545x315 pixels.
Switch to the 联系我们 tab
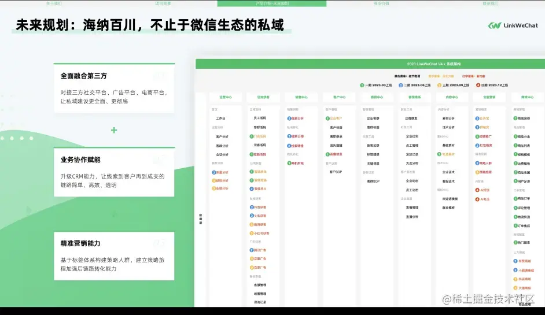[x=490, y=3]
